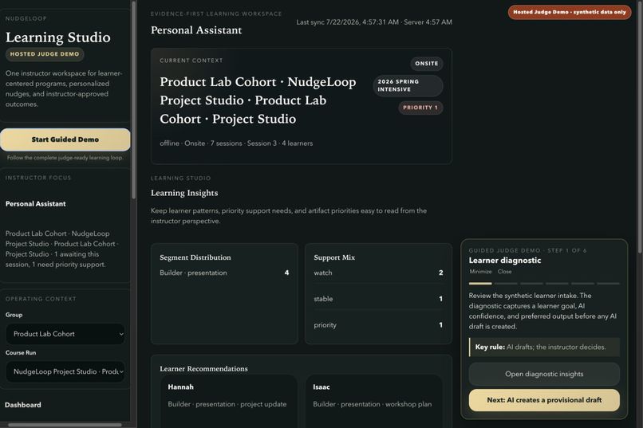Open the Group dropdown showing Product Lab Cohort
This screenshot has height=428, width=643.
(x=65, y=334)
